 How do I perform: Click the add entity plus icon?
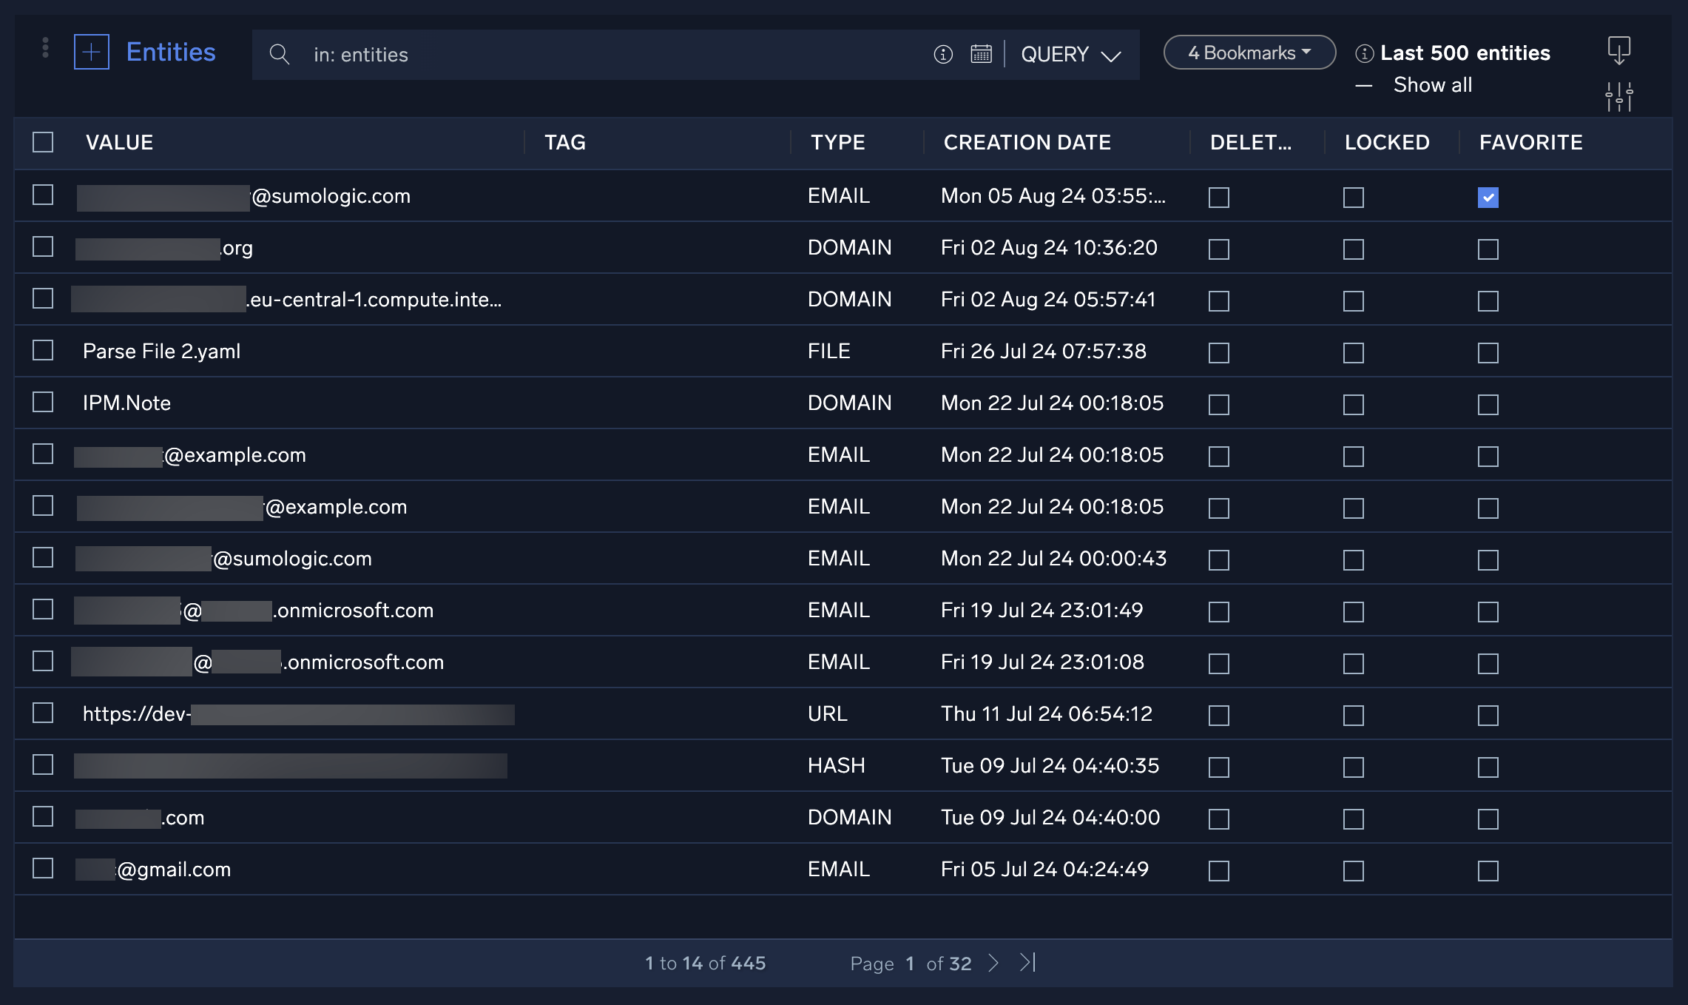[x=92, y=52]
